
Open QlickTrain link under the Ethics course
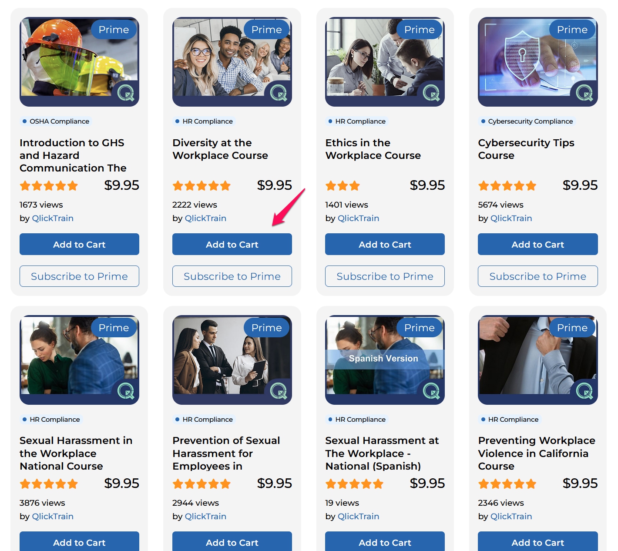358,218
